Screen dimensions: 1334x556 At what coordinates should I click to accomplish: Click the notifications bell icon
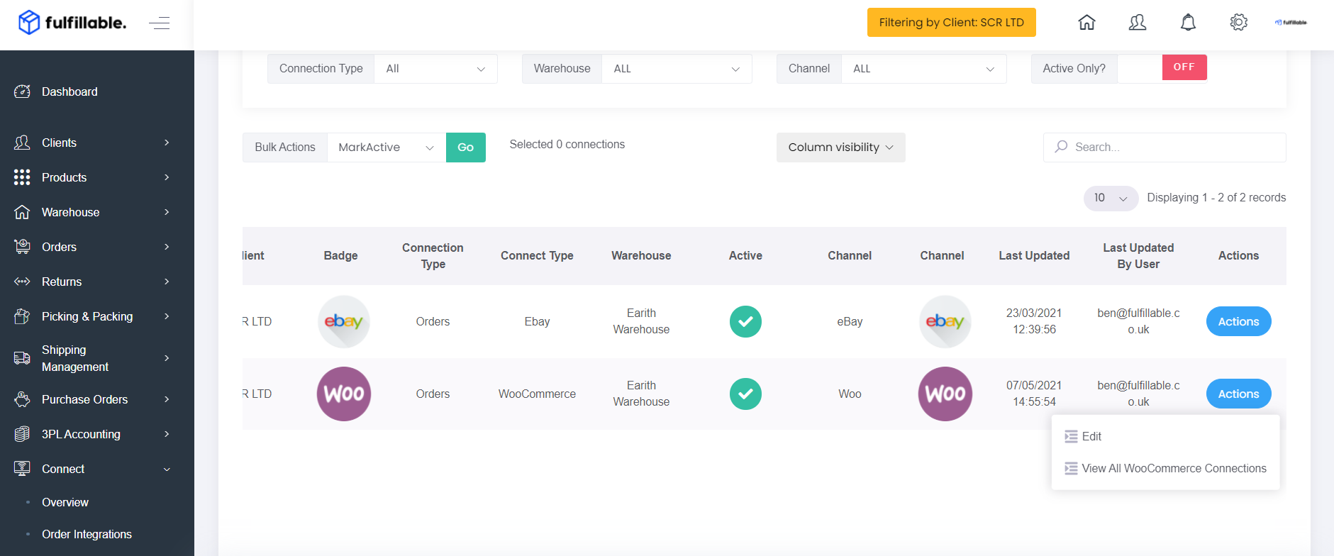click(x=1188, y=23)
